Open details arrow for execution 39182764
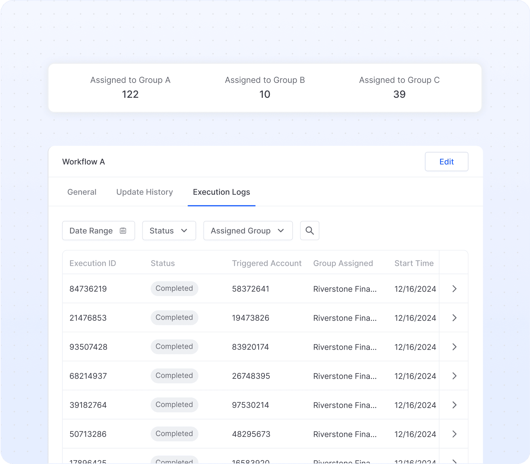The image size is (530, 464). [454, 405]
